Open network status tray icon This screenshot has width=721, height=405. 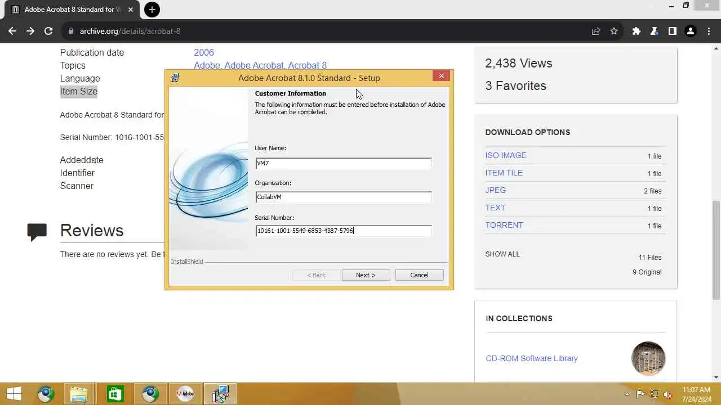655,394
